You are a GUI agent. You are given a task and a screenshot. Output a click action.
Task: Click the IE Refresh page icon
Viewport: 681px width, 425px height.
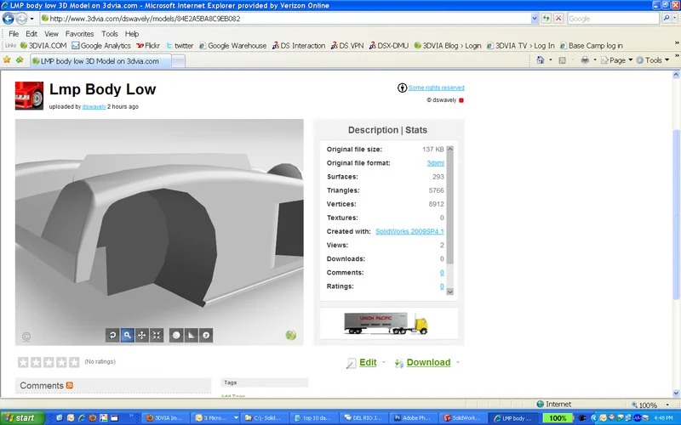(546, 18)
